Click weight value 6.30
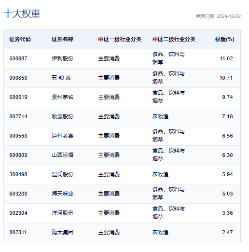 (227, 155)
